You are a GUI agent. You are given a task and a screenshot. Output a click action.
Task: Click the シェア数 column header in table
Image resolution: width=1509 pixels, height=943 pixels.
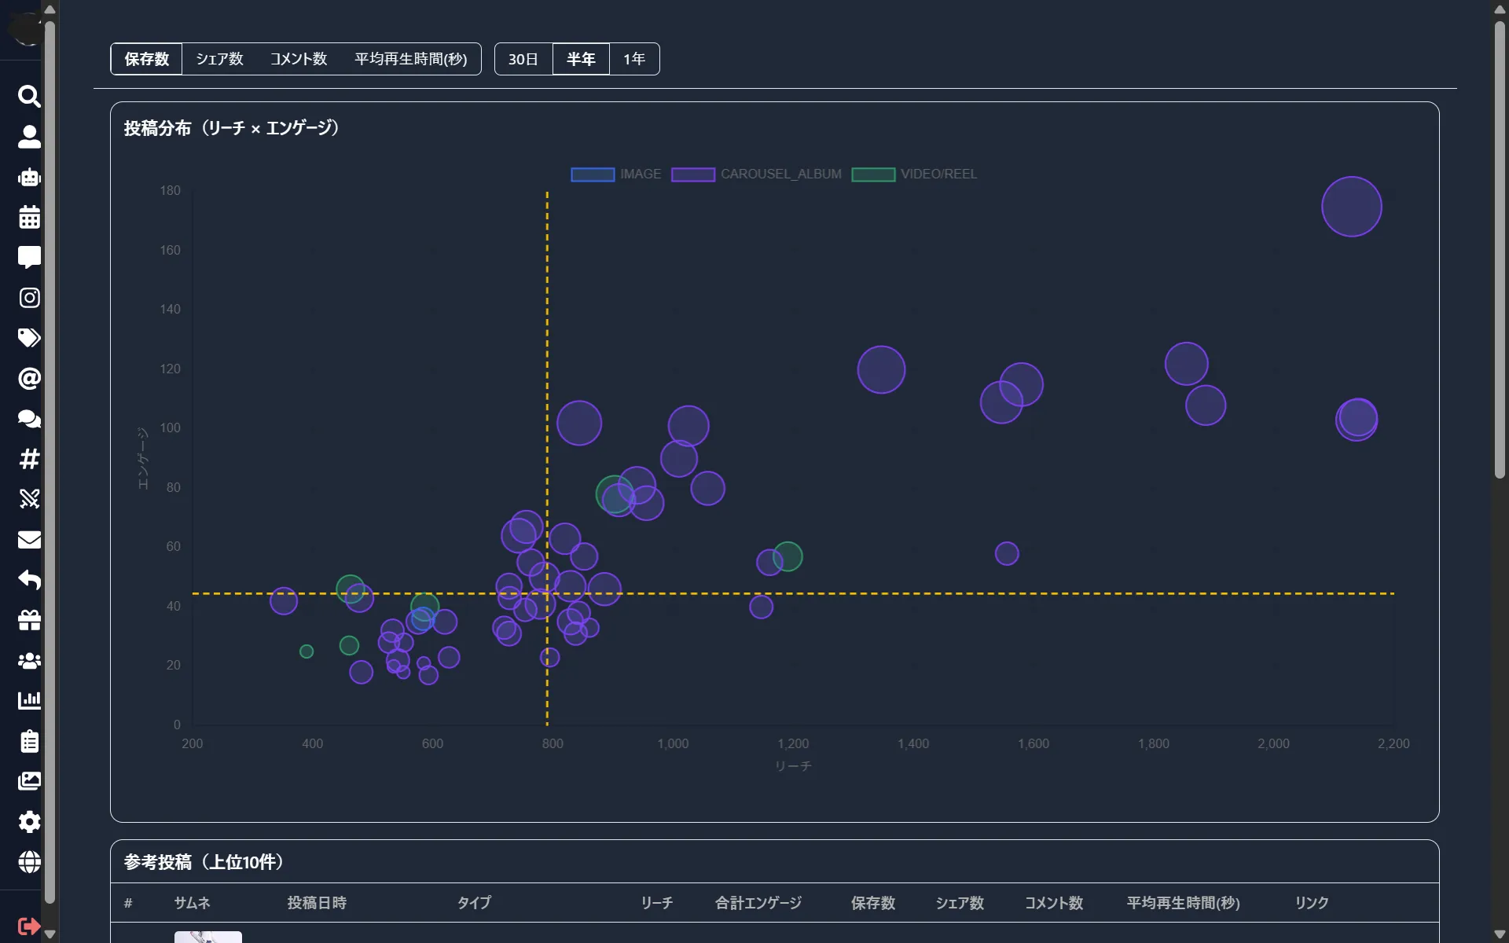click(x=960, y=903)
